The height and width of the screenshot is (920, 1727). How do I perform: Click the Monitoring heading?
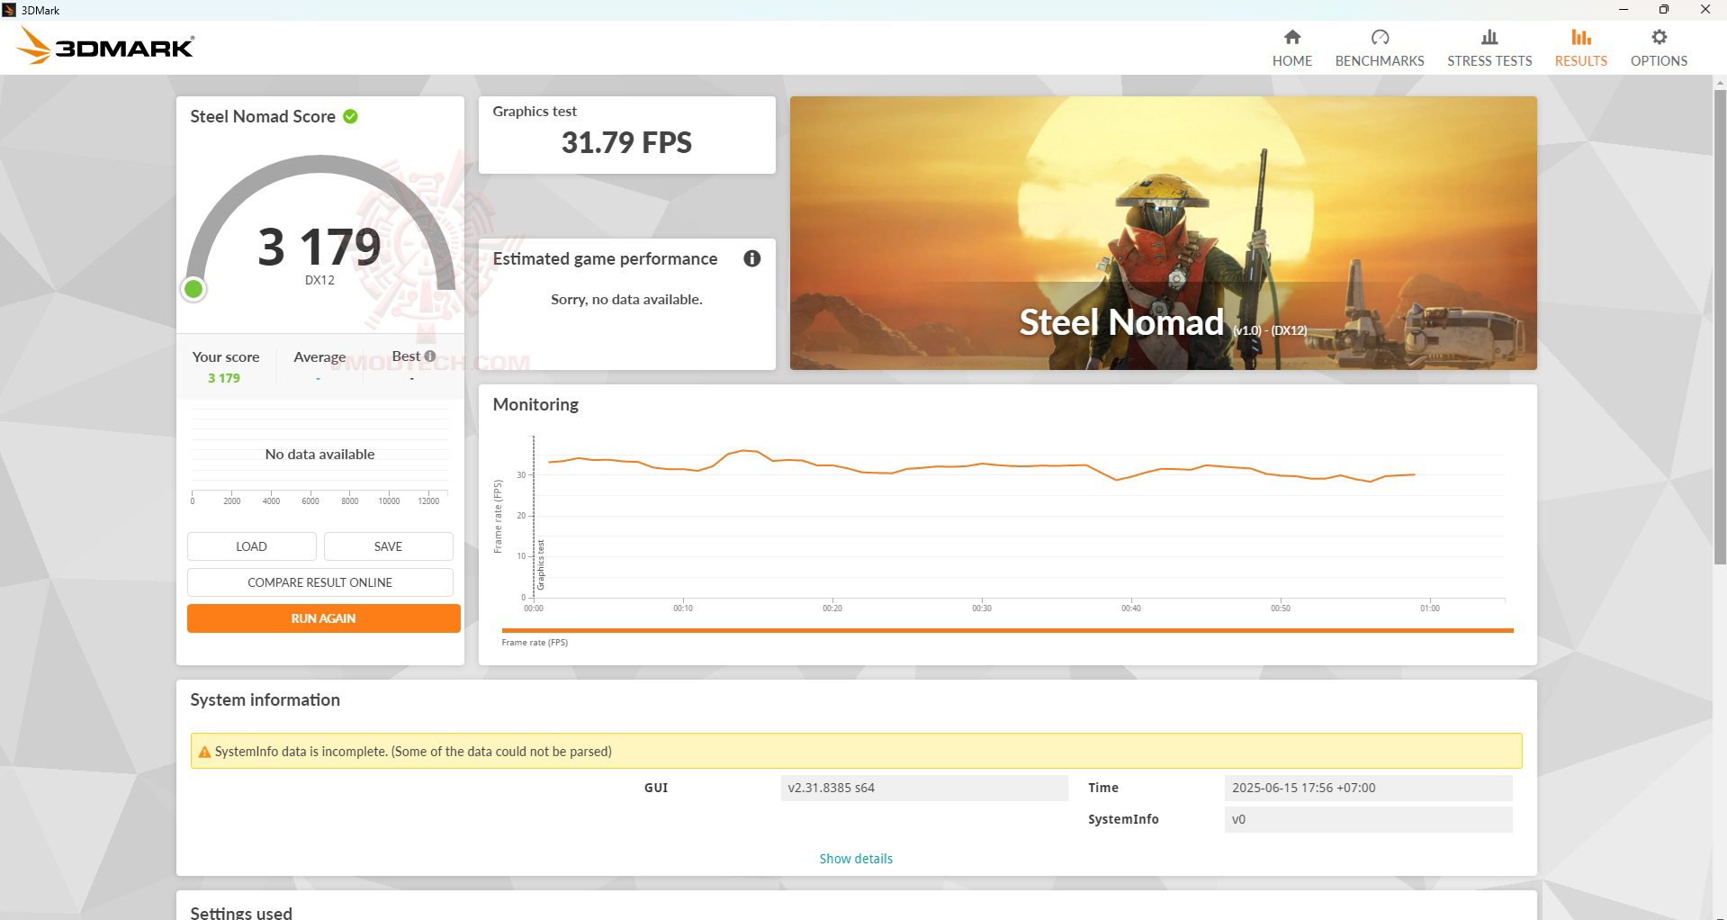click(535, 404)
